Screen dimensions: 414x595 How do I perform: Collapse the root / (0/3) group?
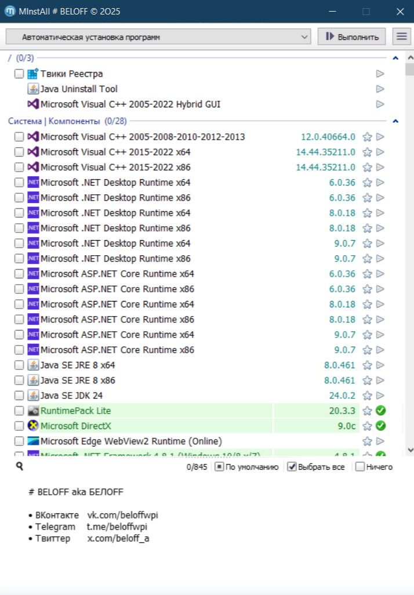395,58
